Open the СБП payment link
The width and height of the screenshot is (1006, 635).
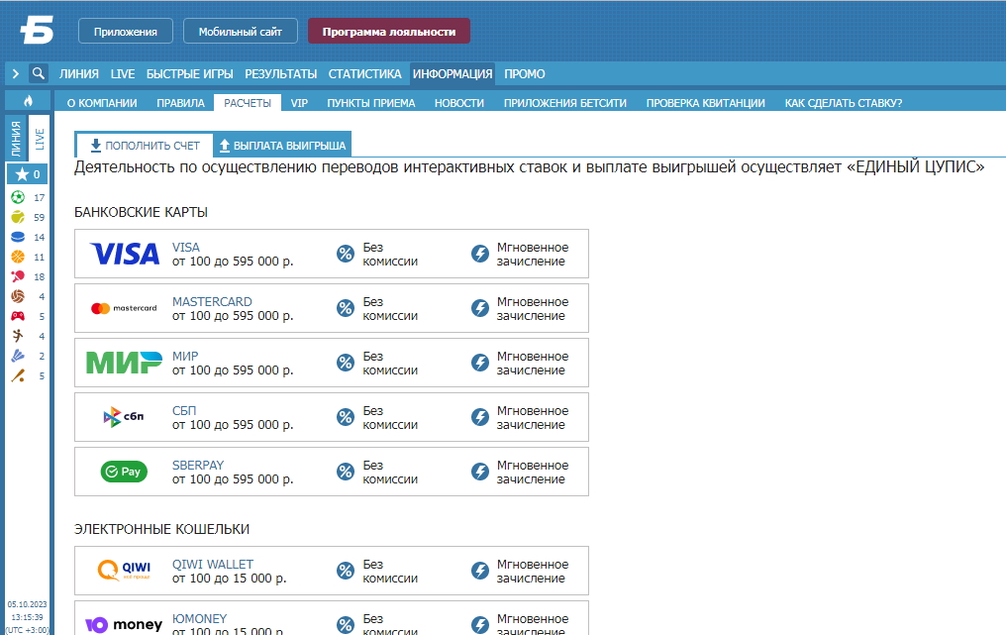pos(184,411)
